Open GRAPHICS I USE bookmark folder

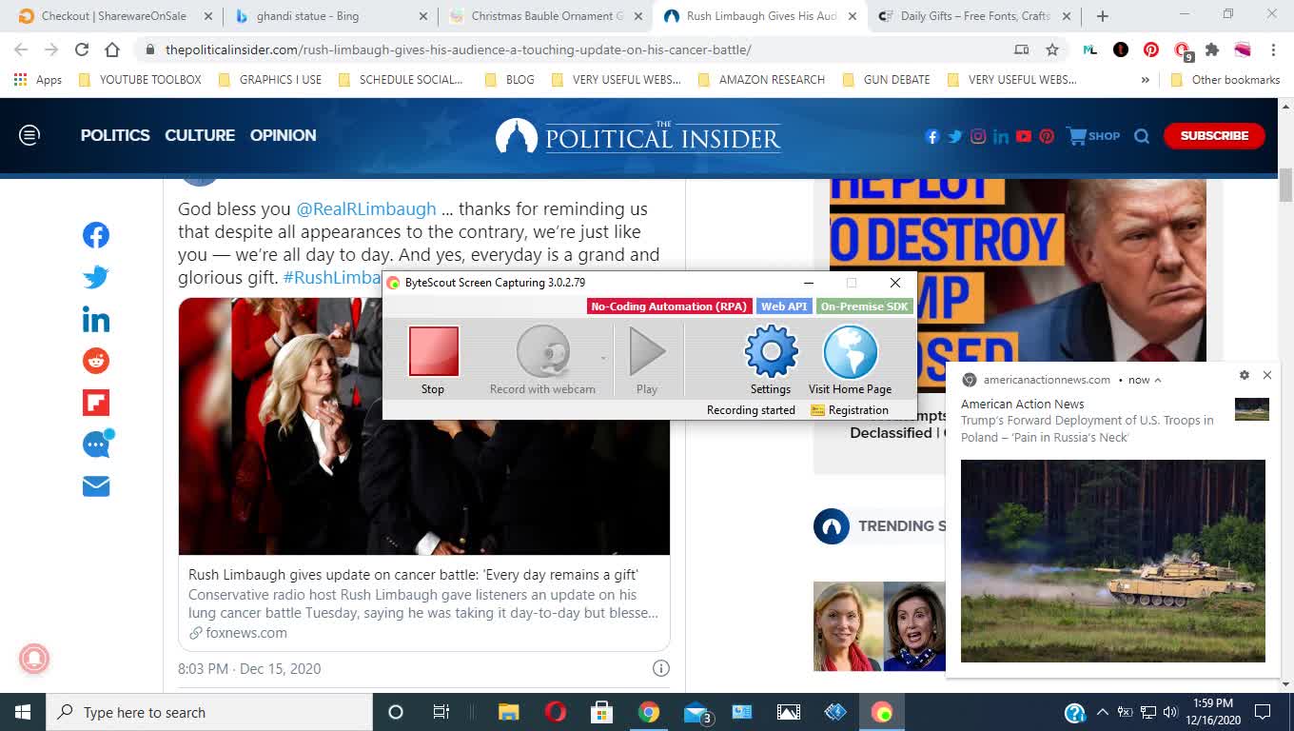[270, 80]
